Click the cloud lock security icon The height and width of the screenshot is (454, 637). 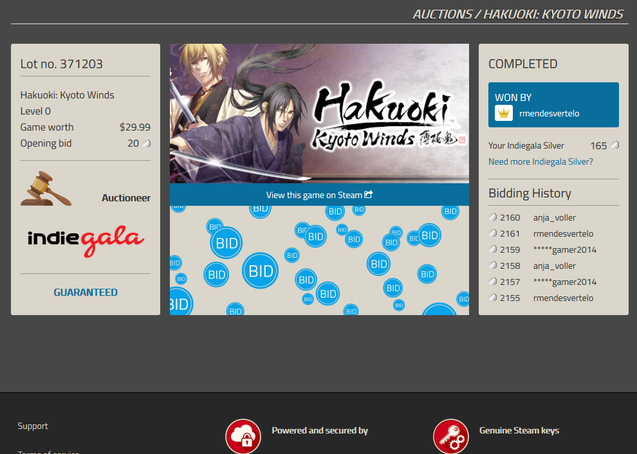(x=243, y=436)
